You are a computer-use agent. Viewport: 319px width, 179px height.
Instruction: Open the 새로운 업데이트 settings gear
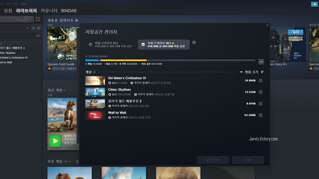point(77,20)
